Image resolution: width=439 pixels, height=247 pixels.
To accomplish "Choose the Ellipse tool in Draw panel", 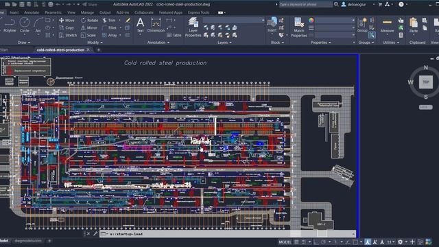I will click(48, 27).
